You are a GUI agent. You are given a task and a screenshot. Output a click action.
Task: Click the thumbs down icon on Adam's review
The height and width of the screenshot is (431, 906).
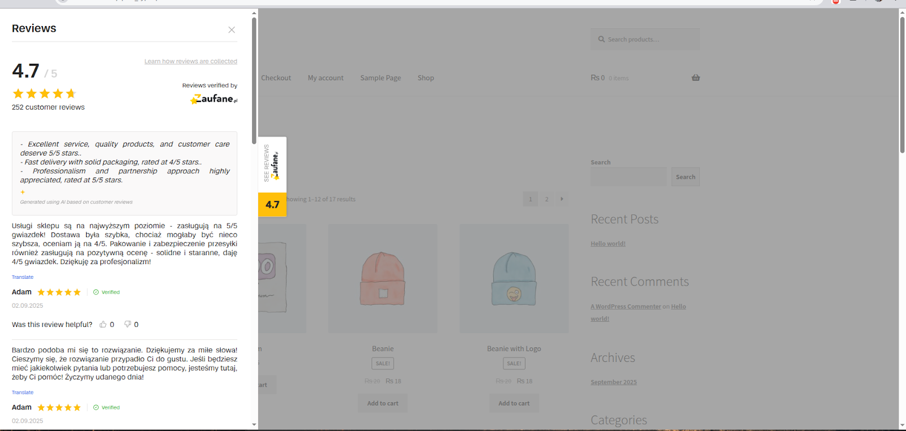click(x=127, y=325)
